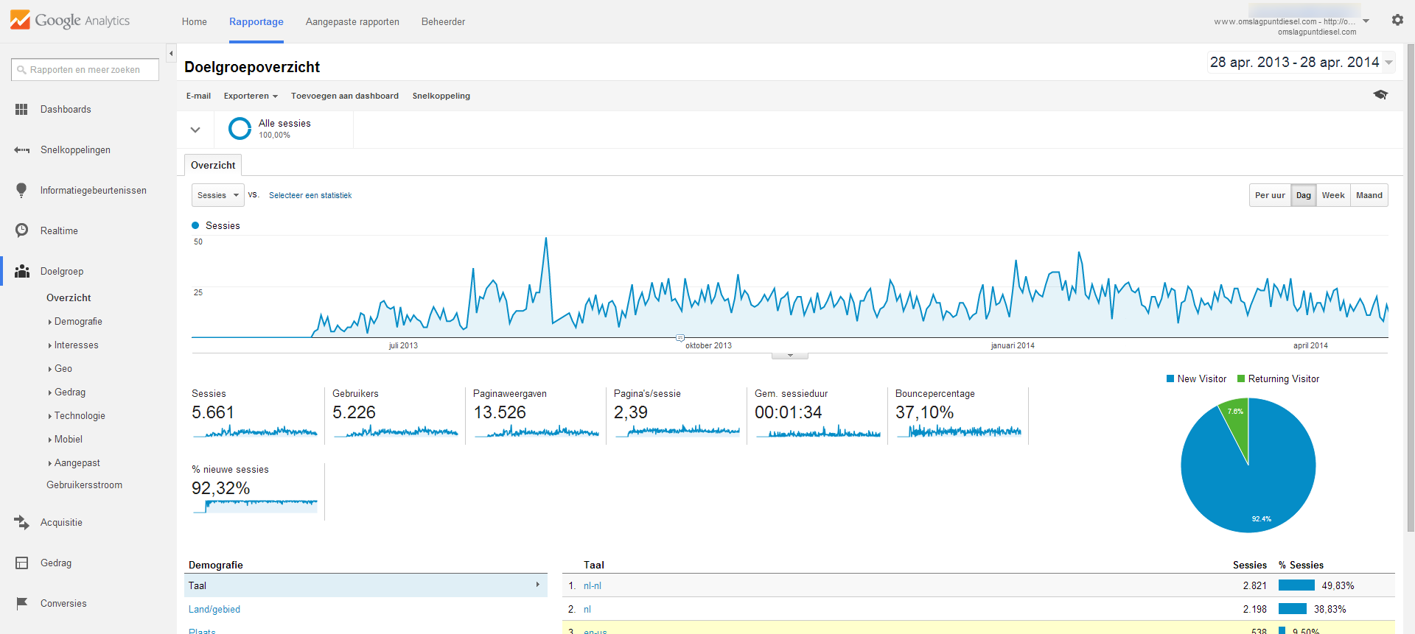Click the Returning Visitor green legend swatch

[1241, 378]
